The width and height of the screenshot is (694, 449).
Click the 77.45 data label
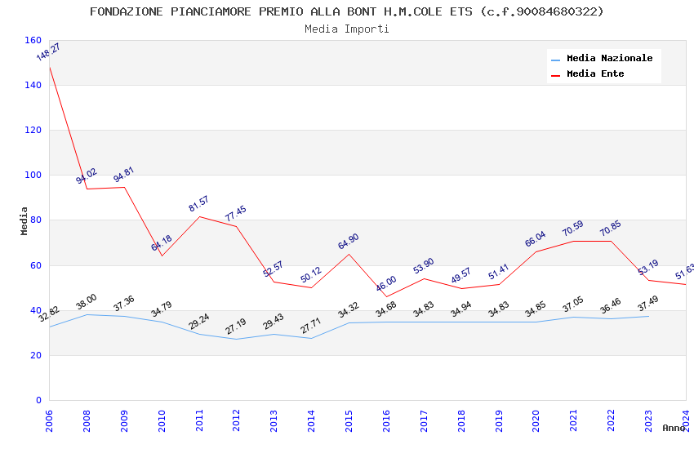pos(236,214)
